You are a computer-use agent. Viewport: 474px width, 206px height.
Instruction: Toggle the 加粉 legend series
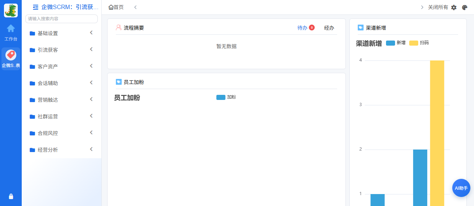tap(226, 97)
